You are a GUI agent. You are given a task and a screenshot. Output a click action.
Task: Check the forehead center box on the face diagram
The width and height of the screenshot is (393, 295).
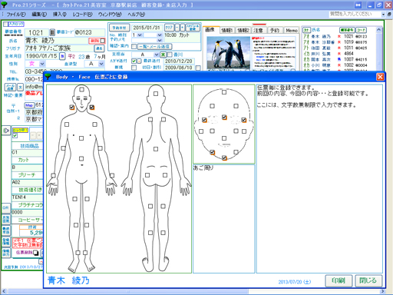pos(224,92)
